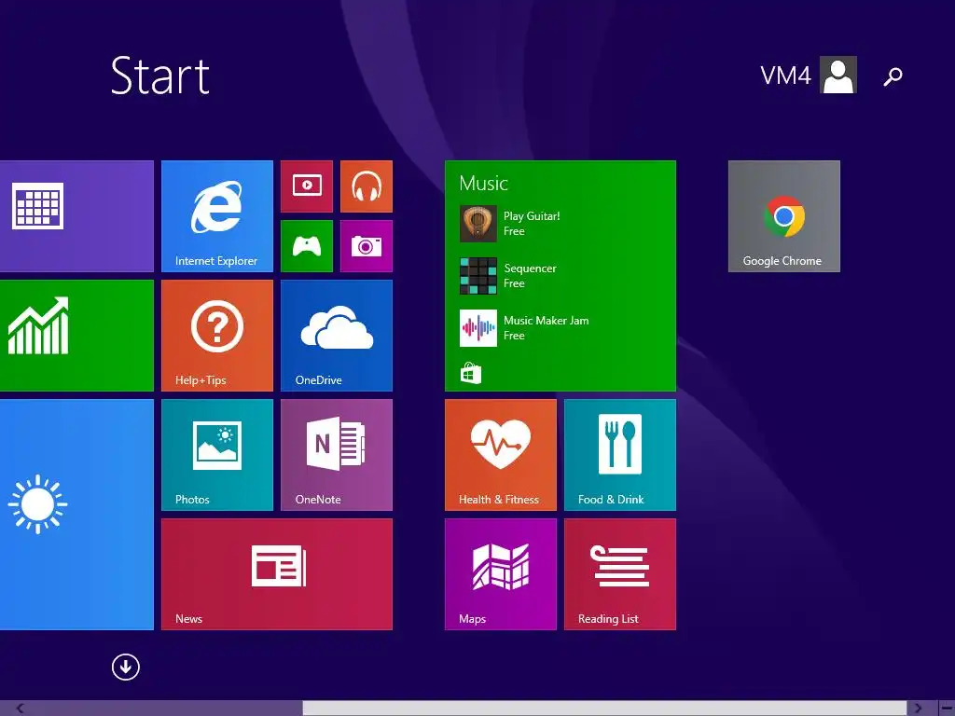Open the OneDrive tile
955x716 pixels.
336,336
